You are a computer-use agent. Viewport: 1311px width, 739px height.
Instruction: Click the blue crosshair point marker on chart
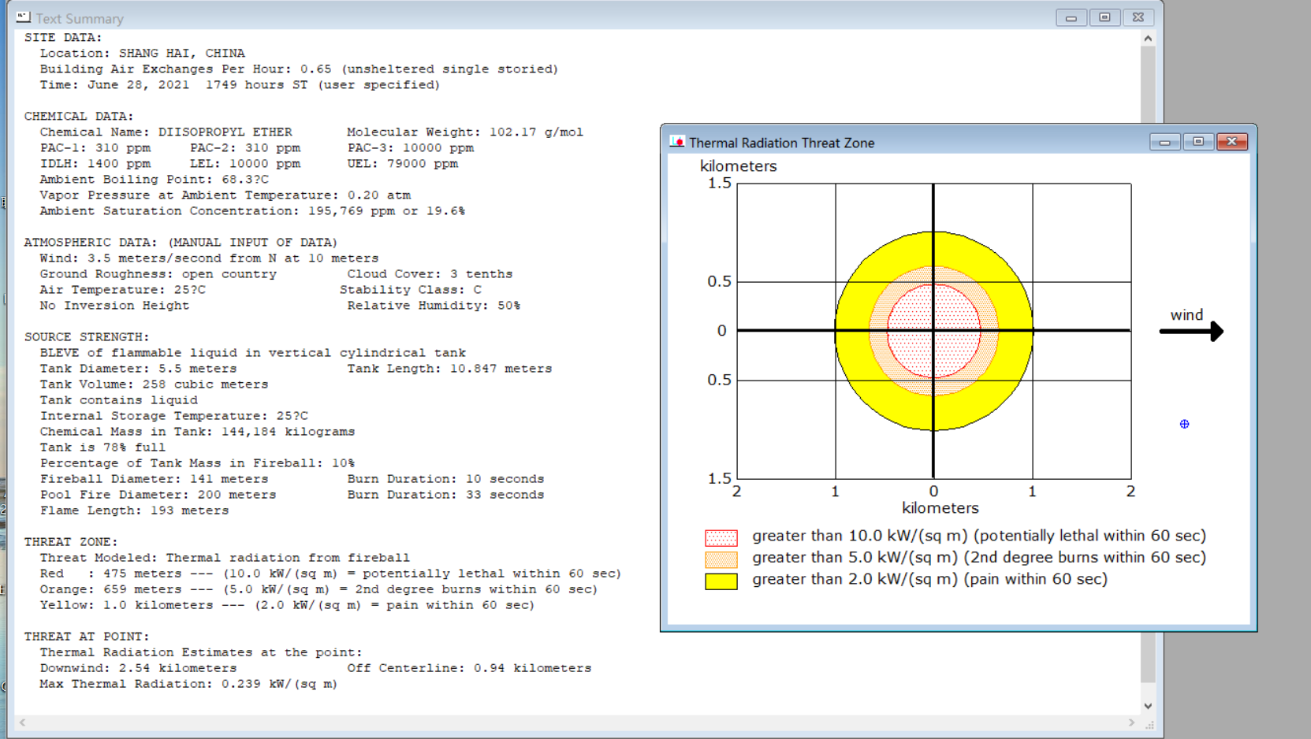pos(1184,424)
